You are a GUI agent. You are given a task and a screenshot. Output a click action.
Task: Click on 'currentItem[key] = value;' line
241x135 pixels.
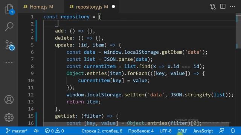[x=114, y=81]
